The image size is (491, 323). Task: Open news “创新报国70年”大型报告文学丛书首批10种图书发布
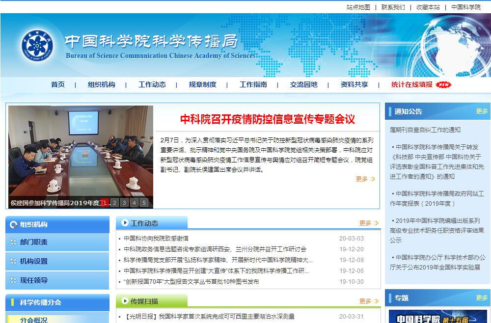[191, 282]
